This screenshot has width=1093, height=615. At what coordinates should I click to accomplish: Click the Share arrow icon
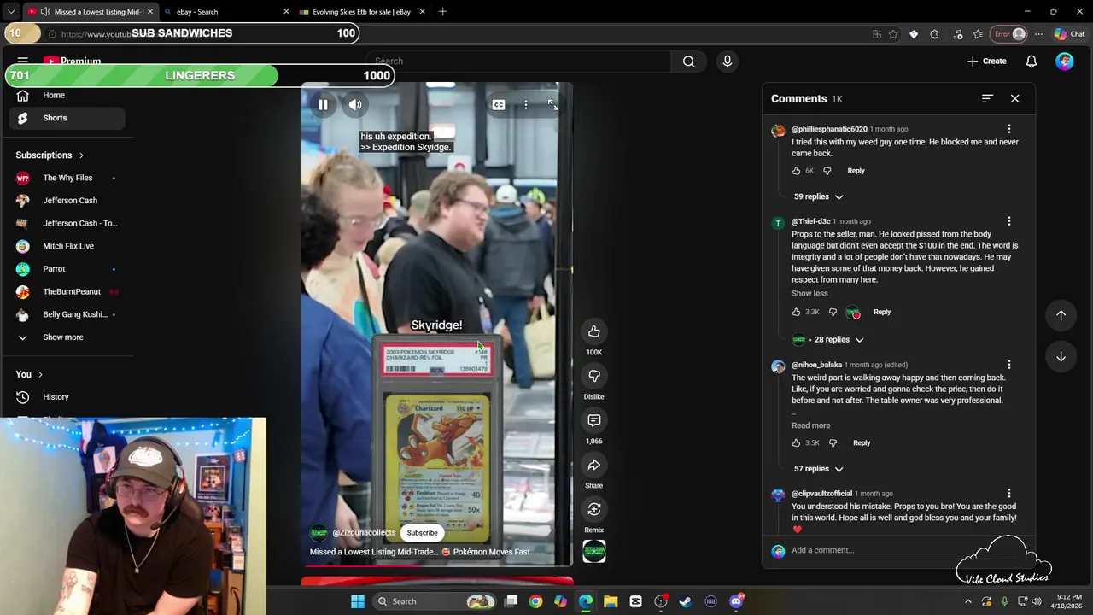[594, 465]
